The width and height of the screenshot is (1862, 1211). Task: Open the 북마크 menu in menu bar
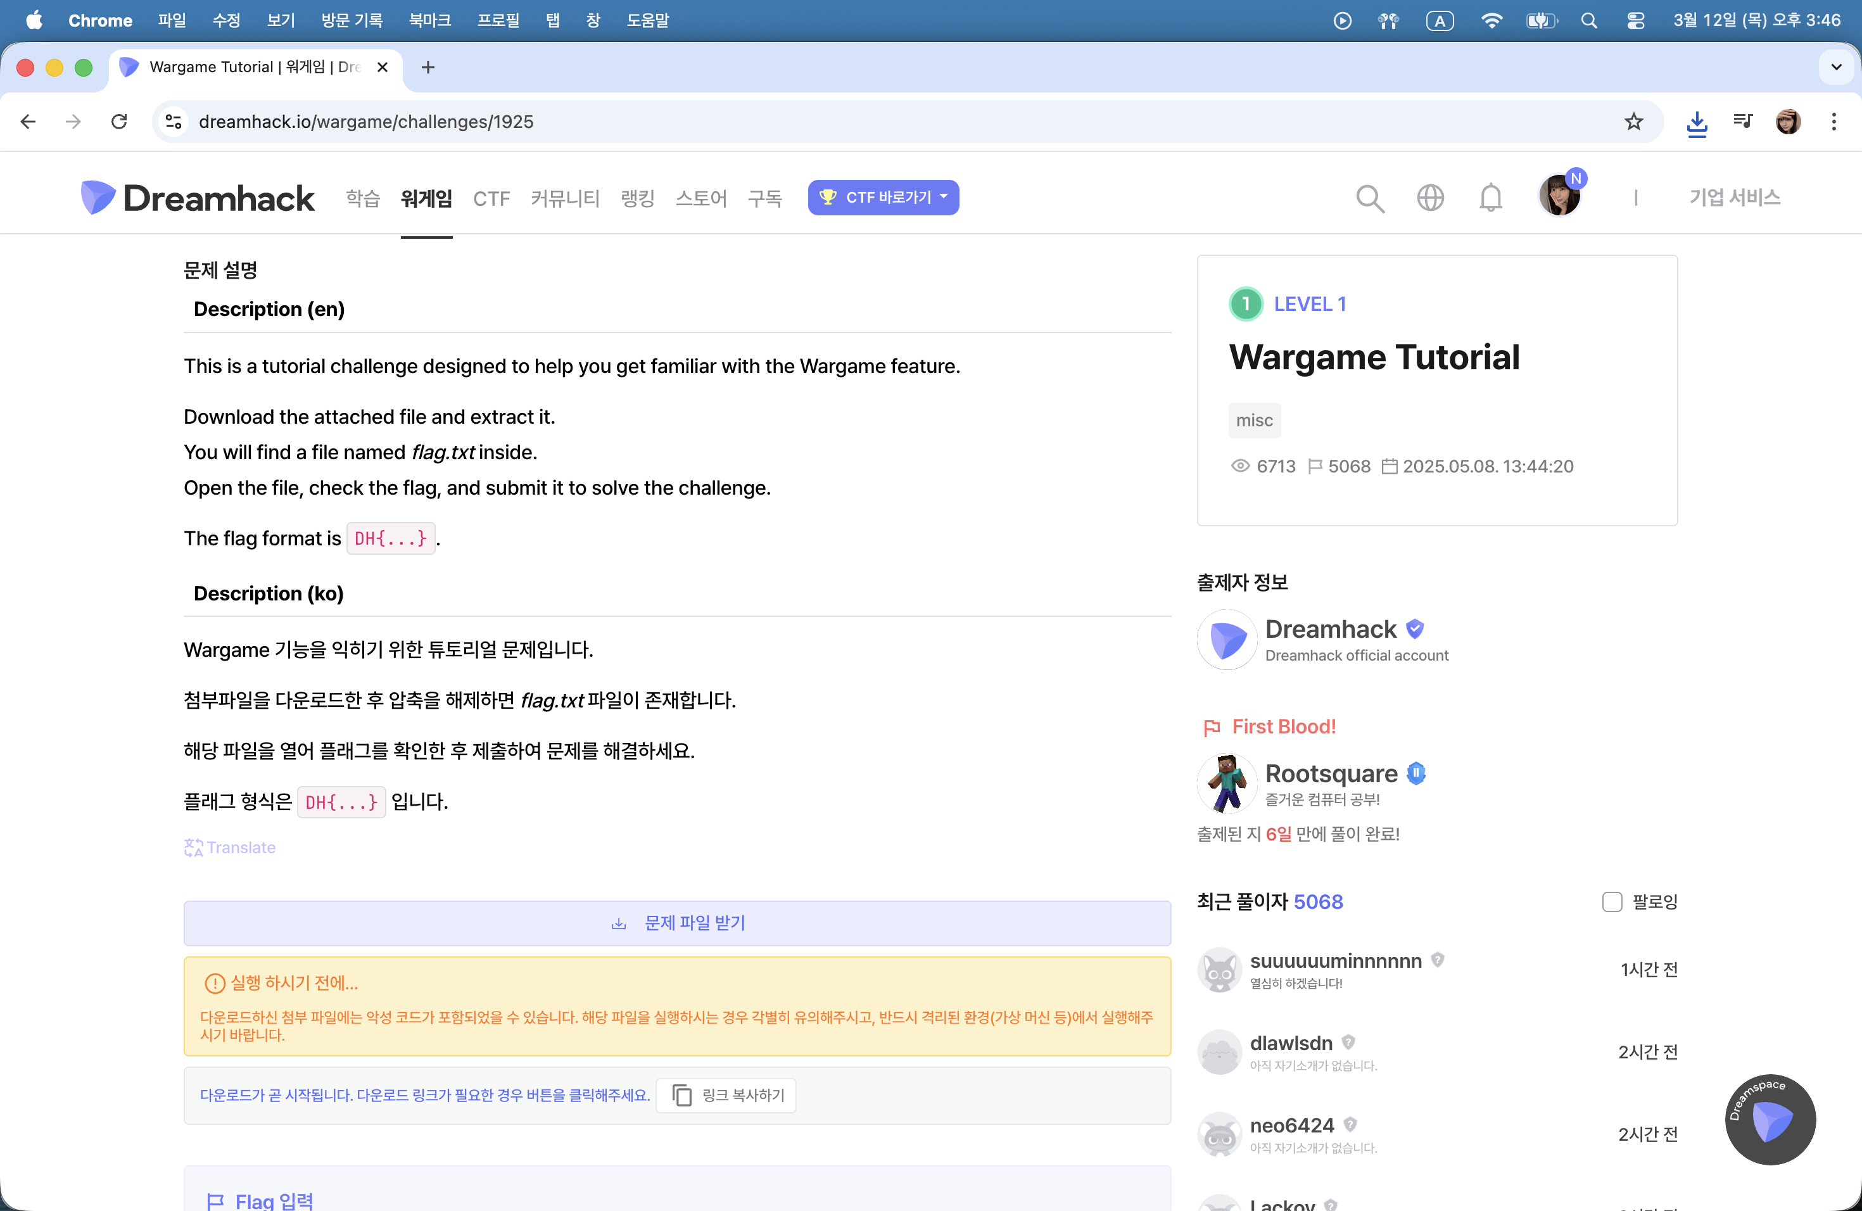coord(429,20)
